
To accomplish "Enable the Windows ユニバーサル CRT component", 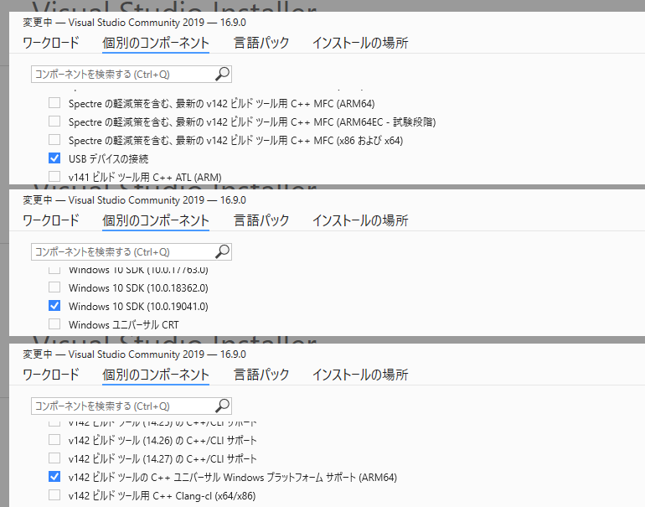I will click(54, 324).
